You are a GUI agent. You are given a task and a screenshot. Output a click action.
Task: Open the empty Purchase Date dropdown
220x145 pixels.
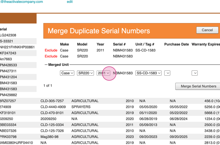167,73
